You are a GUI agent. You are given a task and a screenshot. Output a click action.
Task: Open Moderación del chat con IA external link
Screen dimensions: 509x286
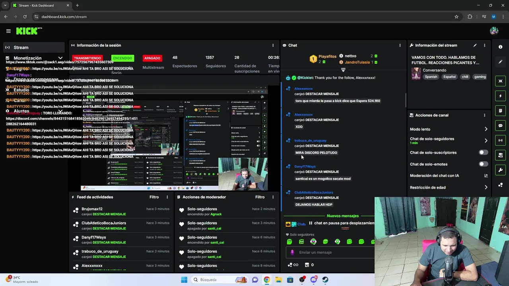pos(486,176)
